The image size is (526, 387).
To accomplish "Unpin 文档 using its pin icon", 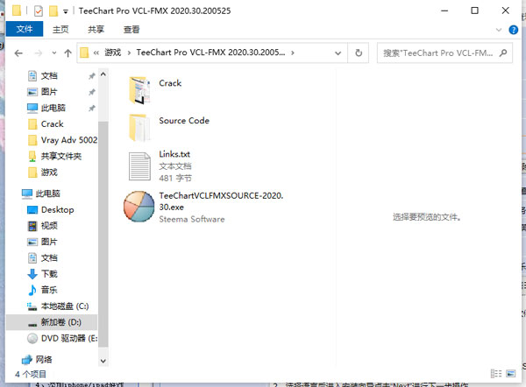I will pyautogui.click(x=92, y=76).
